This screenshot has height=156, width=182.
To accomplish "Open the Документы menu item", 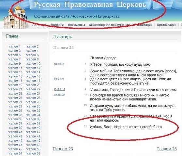I will [x=76, y=25].
